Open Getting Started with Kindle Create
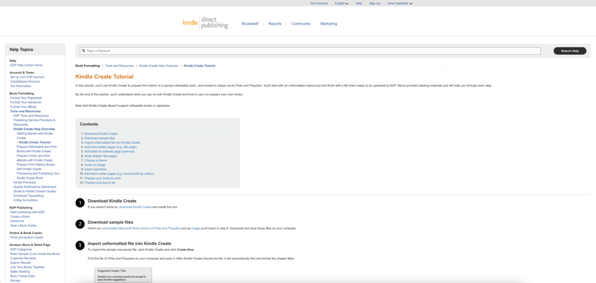 pyautogui.click(x=35, y=136)
